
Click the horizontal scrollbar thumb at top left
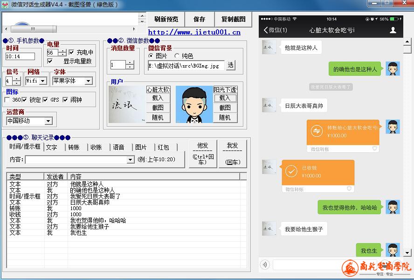[x=34, y=29]
